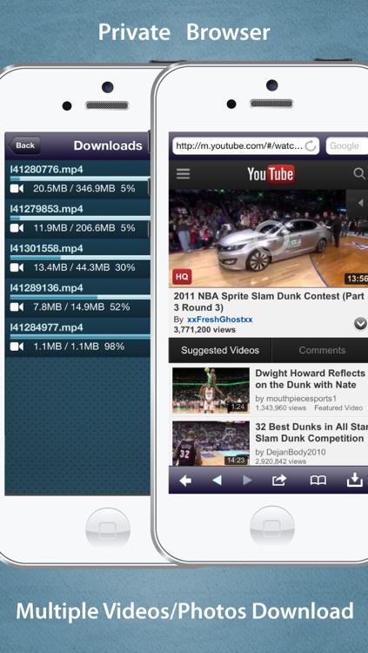Viewport: 368px width, 653px height.
Task: Go forward with right triangle icon
Action: (247, 481)
